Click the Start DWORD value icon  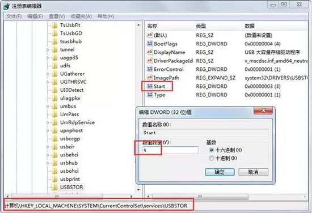point(150,86)
